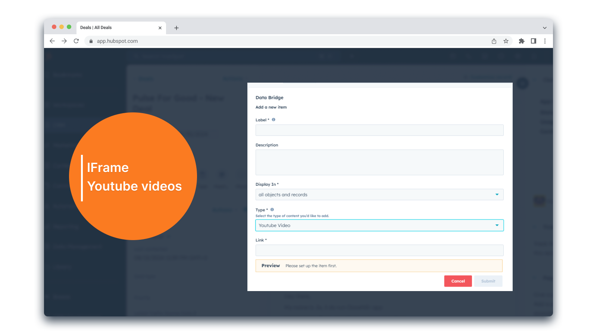Reload the page with the refresh icon
This screenshot has width=597, height=335.
[76, 41]
